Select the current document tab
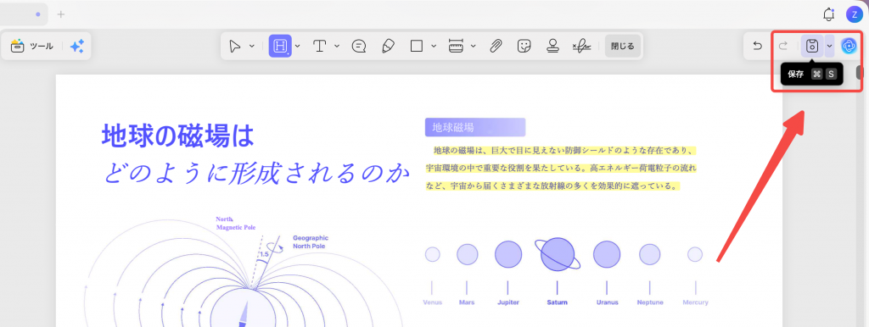 (23, 14)
